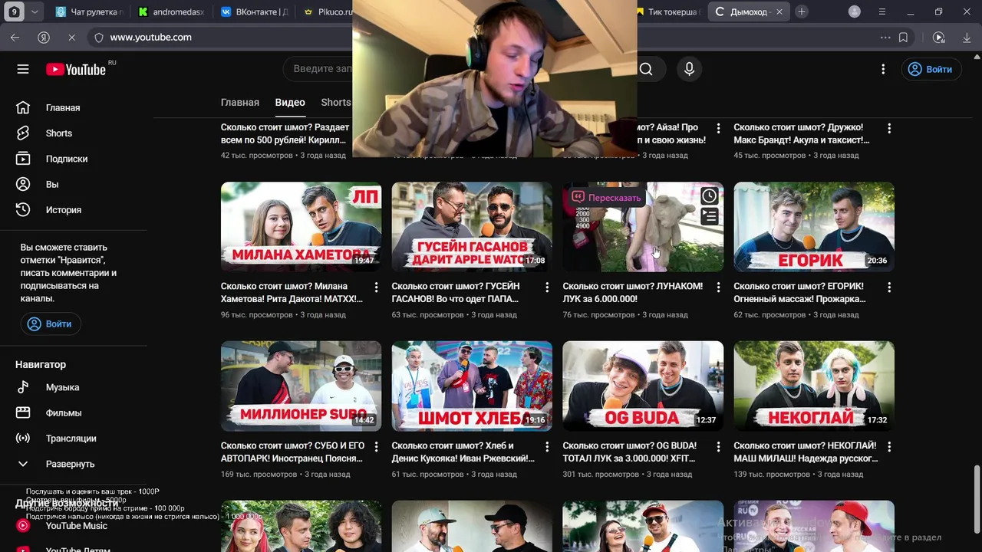Switch to Чат рулетка browser tab
The height and width of the screenshot is (552, 982).
[89, 11]
